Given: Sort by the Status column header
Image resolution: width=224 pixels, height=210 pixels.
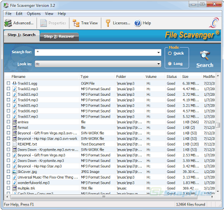Looking at the screenshot, I should point(173,77).
